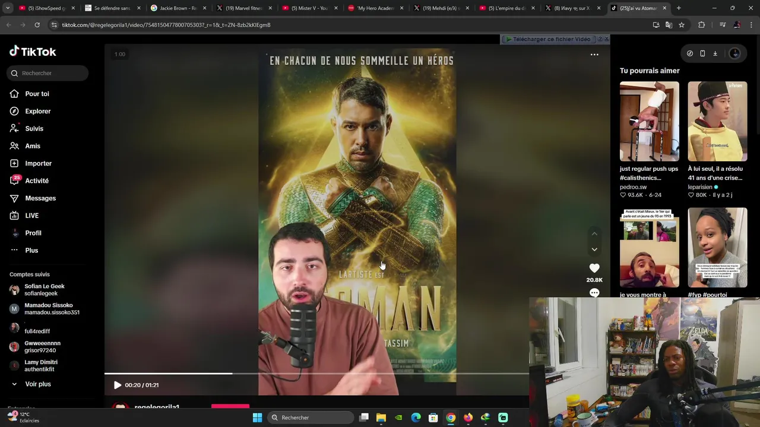Image resolution: width=760 pixels, height=427 pixels.
Task: Open Chrome media controls icon
Action: pyautogui.click(x=722, y=25)
